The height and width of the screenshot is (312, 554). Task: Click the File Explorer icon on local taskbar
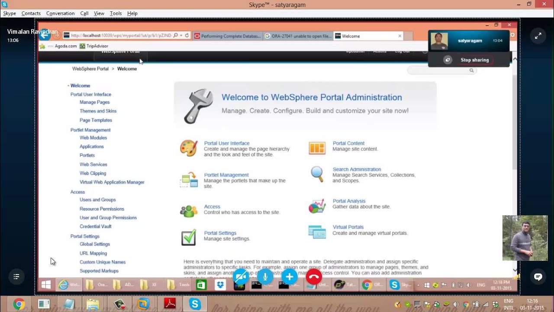(93, 304)
